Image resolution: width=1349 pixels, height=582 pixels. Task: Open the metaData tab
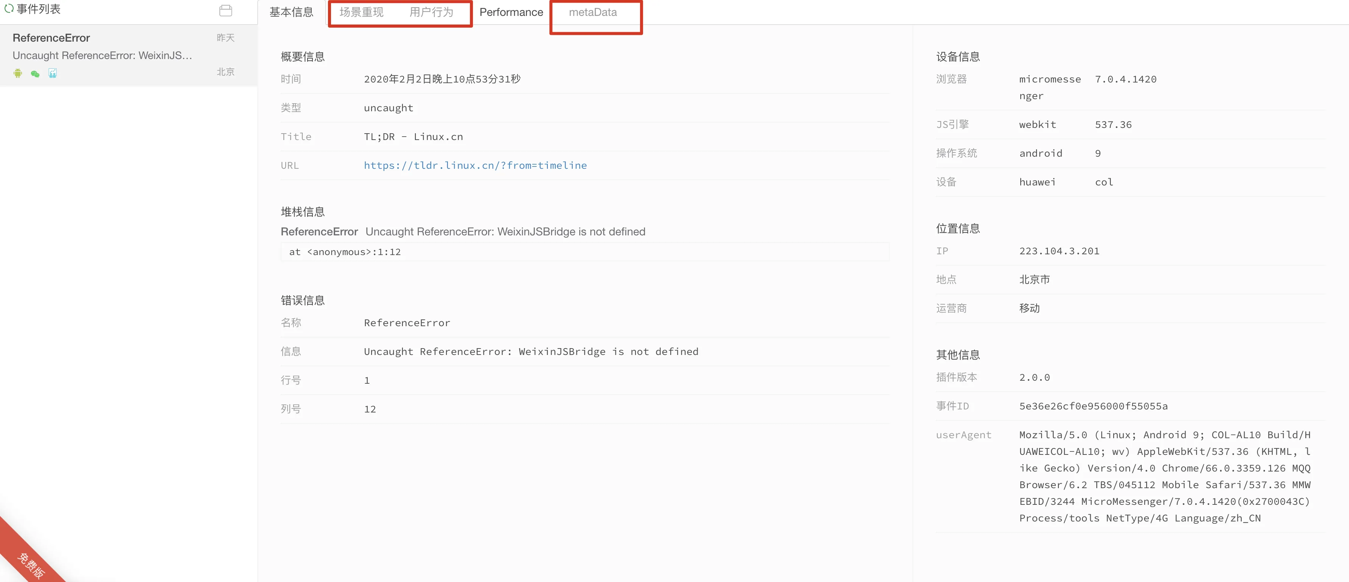[593, 12]
